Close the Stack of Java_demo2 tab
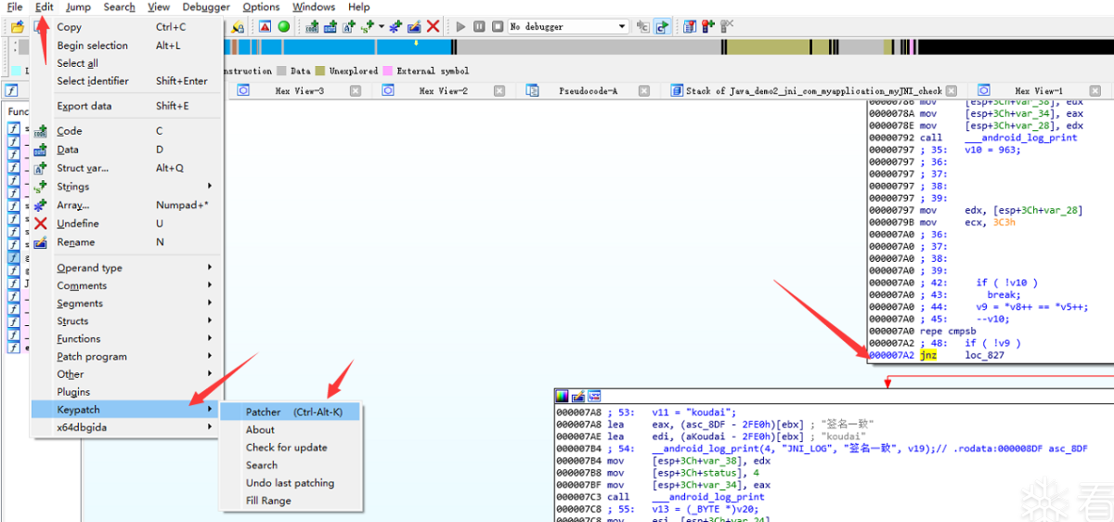The image size is (1114, 522). tap(952, 90)
